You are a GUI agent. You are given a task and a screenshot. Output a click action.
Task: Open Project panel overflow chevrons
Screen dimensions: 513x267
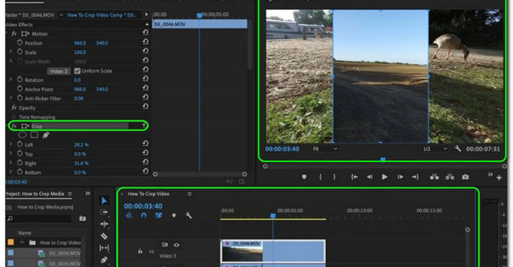click(x=88, y=193)
